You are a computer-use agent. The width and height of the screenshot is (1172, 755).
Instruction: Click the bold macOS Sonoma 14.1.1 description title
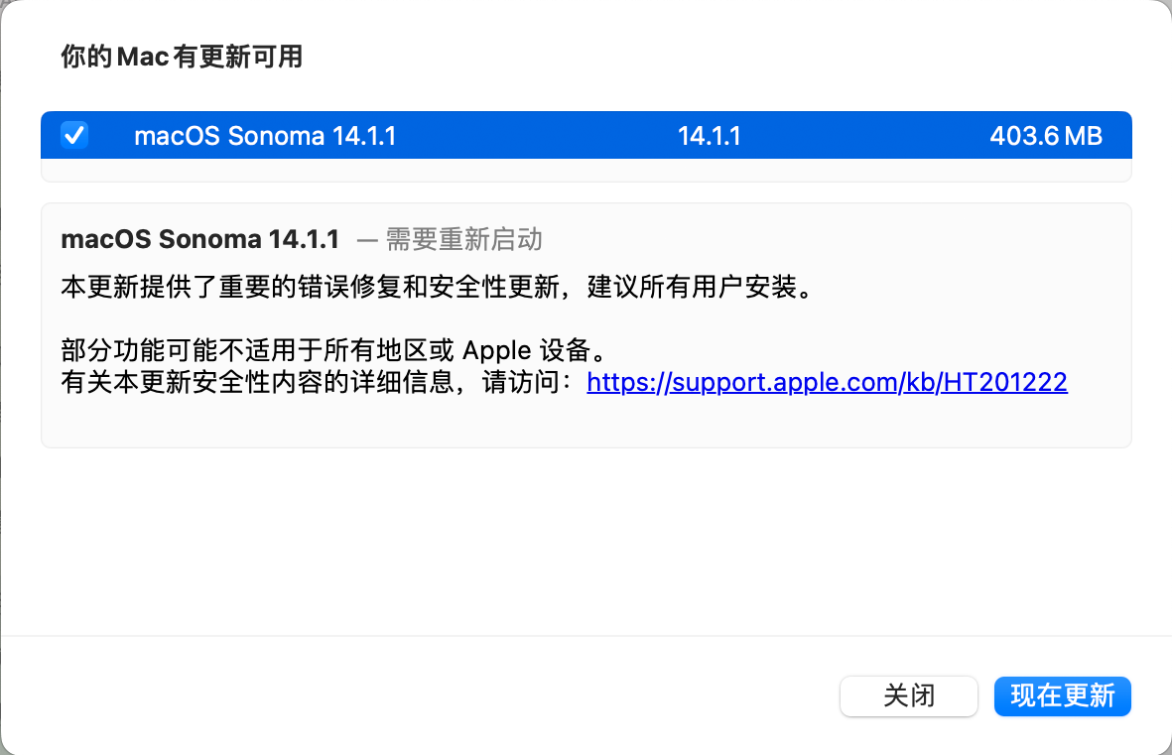(200, 239)
